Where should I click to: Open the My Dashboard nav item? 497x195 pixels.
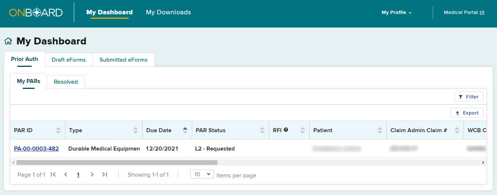[x=109, y=12]
